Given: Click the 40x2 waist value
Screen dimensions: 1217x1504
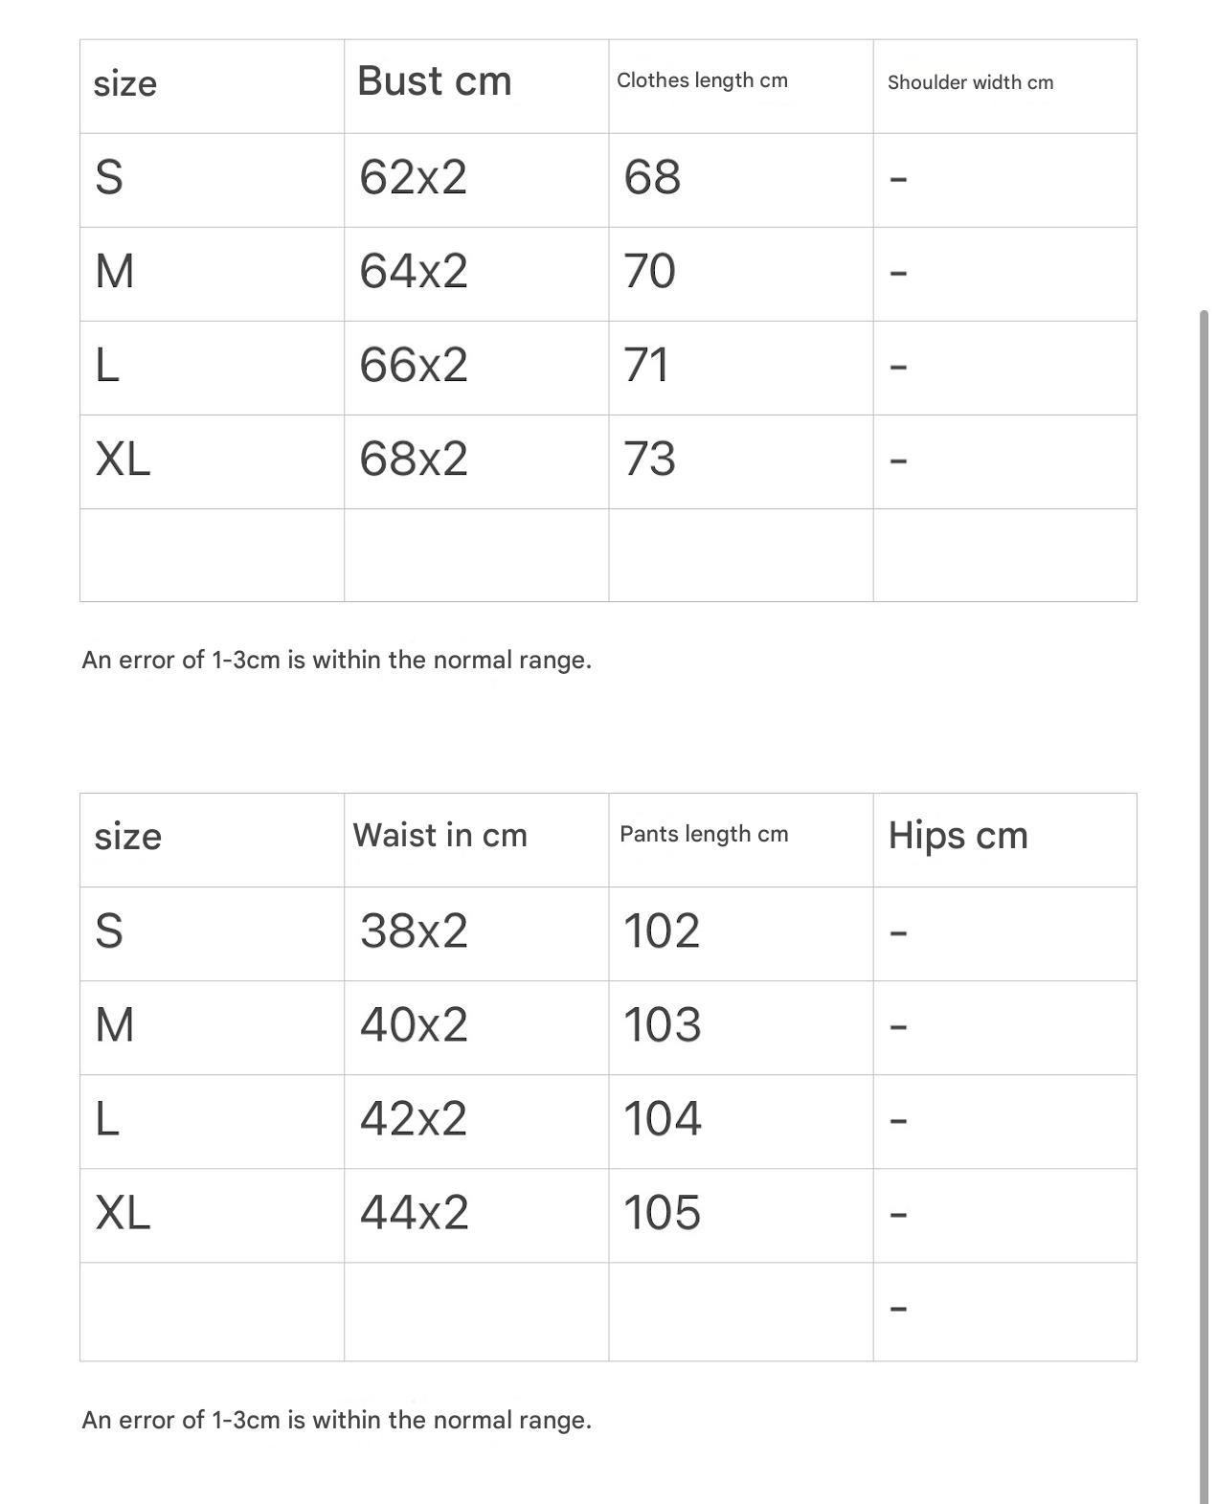Looking at the screenshot, I should tap(414, 1025).
